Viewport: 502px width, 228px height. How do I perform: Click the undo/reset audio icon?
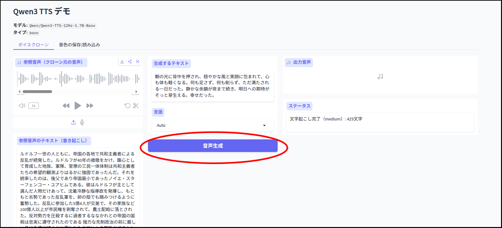(127, 106)
